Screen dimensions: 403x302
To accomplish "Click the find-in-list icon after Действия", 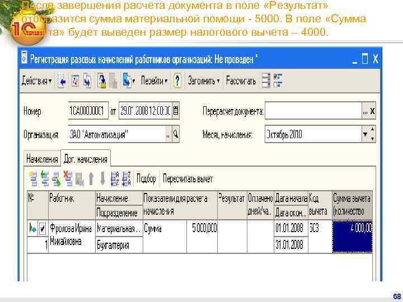I will (x=61, y=81).
